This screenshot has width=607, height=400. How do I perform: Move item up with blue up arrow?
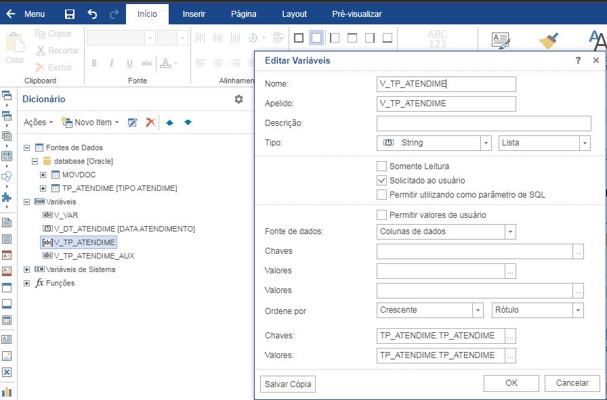click(x=169, y=123)
